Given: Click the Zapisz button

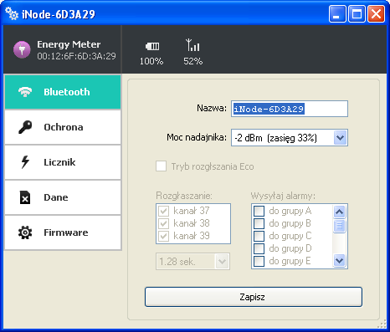Looking at the screenshot, I should pos(254,297).
